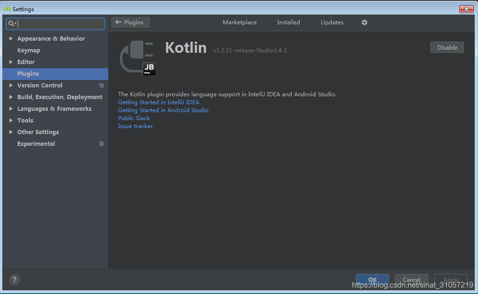Viewport: 478px width, 294px height.
Task: Select Languages & Frameworks label
Action: tap(54, 109)
